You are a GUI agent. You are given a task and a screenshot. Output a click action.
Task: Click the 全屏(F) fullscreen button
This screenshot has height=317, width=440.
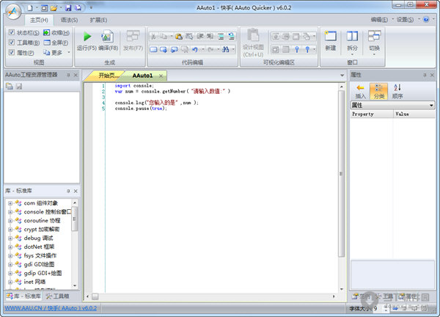(x=56, y=43)
